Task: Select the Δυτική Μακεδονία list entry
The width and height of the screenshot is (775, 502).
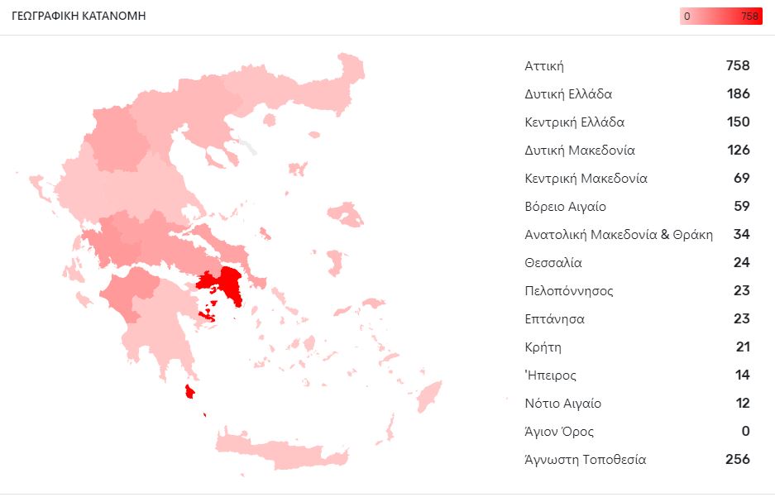Action: pos(579,151)
